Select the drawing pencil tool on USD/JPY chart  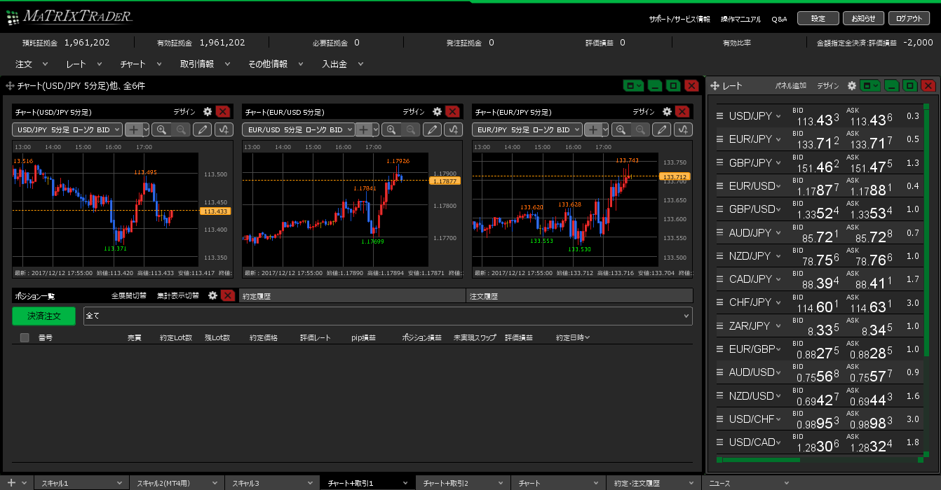(x=203, y=129)
